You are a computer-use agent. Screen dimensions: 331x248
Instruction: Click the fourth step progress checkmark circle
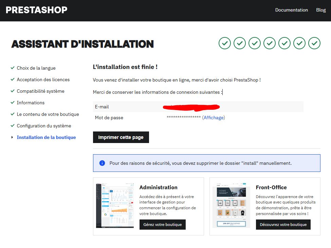coord(270,43)
